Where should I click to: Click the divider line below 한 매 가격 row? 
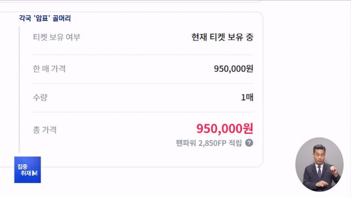143,84
